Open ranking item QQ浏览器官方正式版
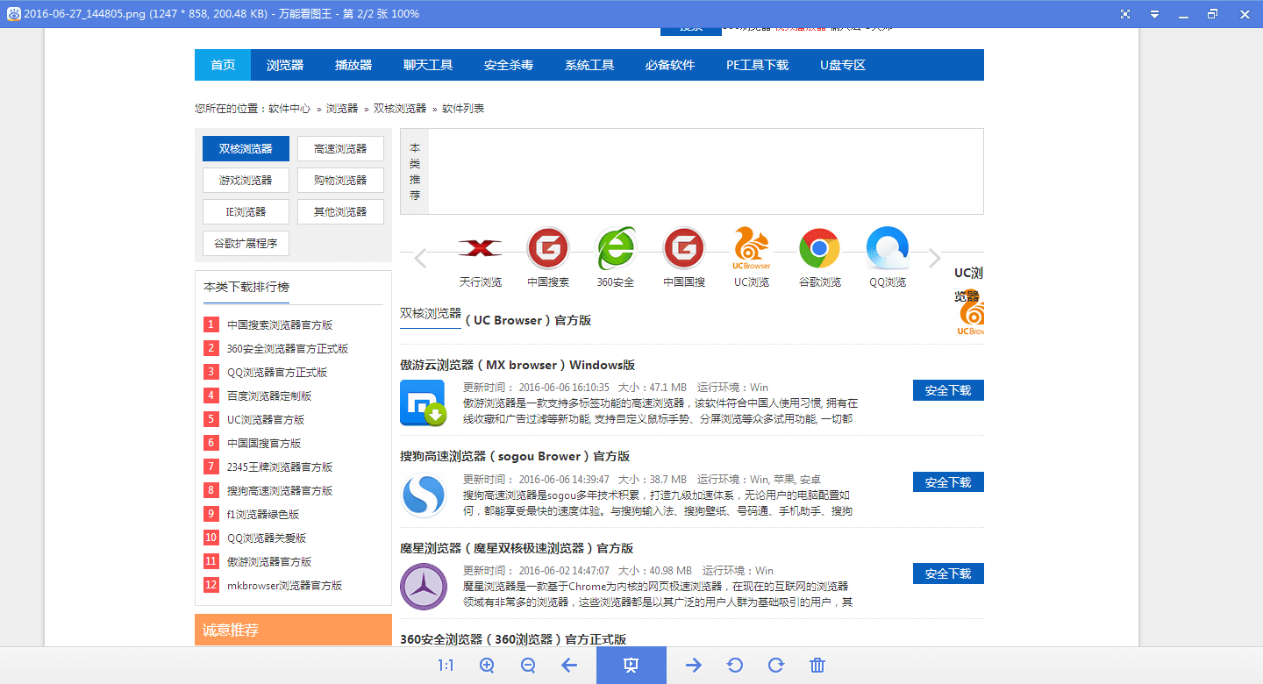The width and height of the screenshot is (1263, 684). 277,372
